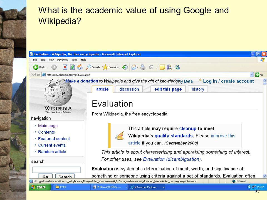
Task: Expand hidden tray icons arrow
Action: coord(249,187)
